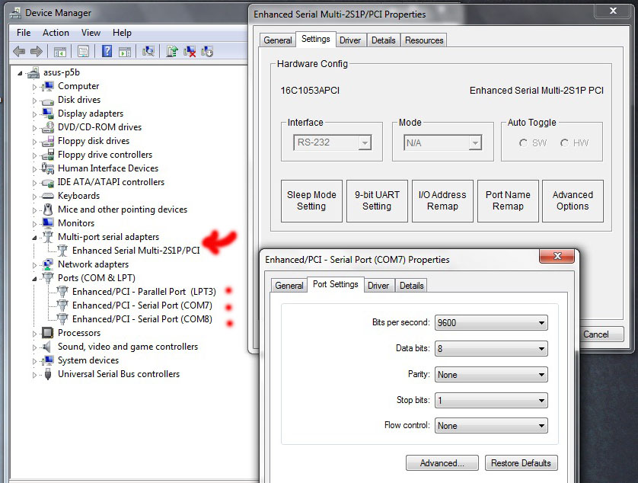Open the Parity dropdown
The width and height of the screenshot is (638, 483).
tap(491, 375)
